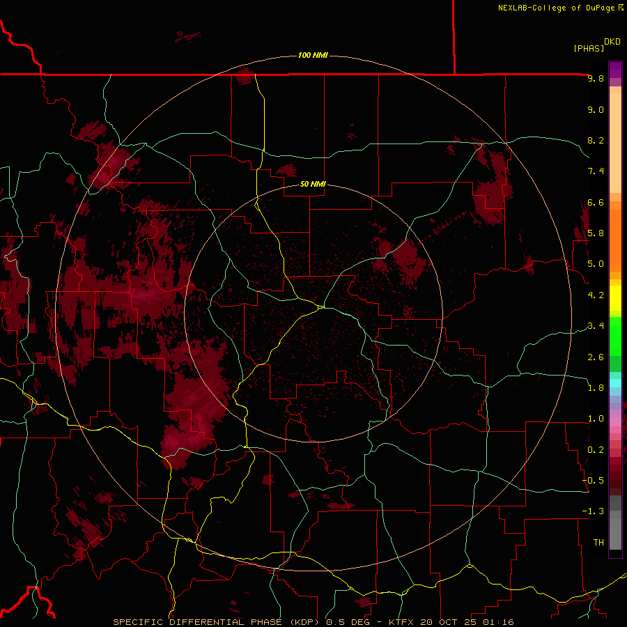Image resolution: width=627 pixels, height=627 pixels.
Task: Click the -0.5 color scale value
Action: click(593, 480)
